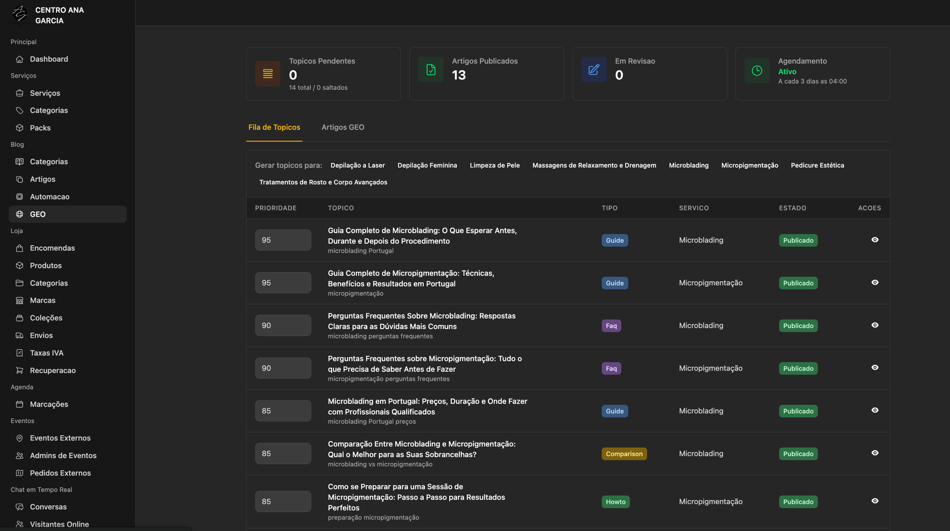The height and width of the screenshot is (531, 950).
Task: Open Visitantes Online in the sidebar
Action: click(x=68, y=524)
